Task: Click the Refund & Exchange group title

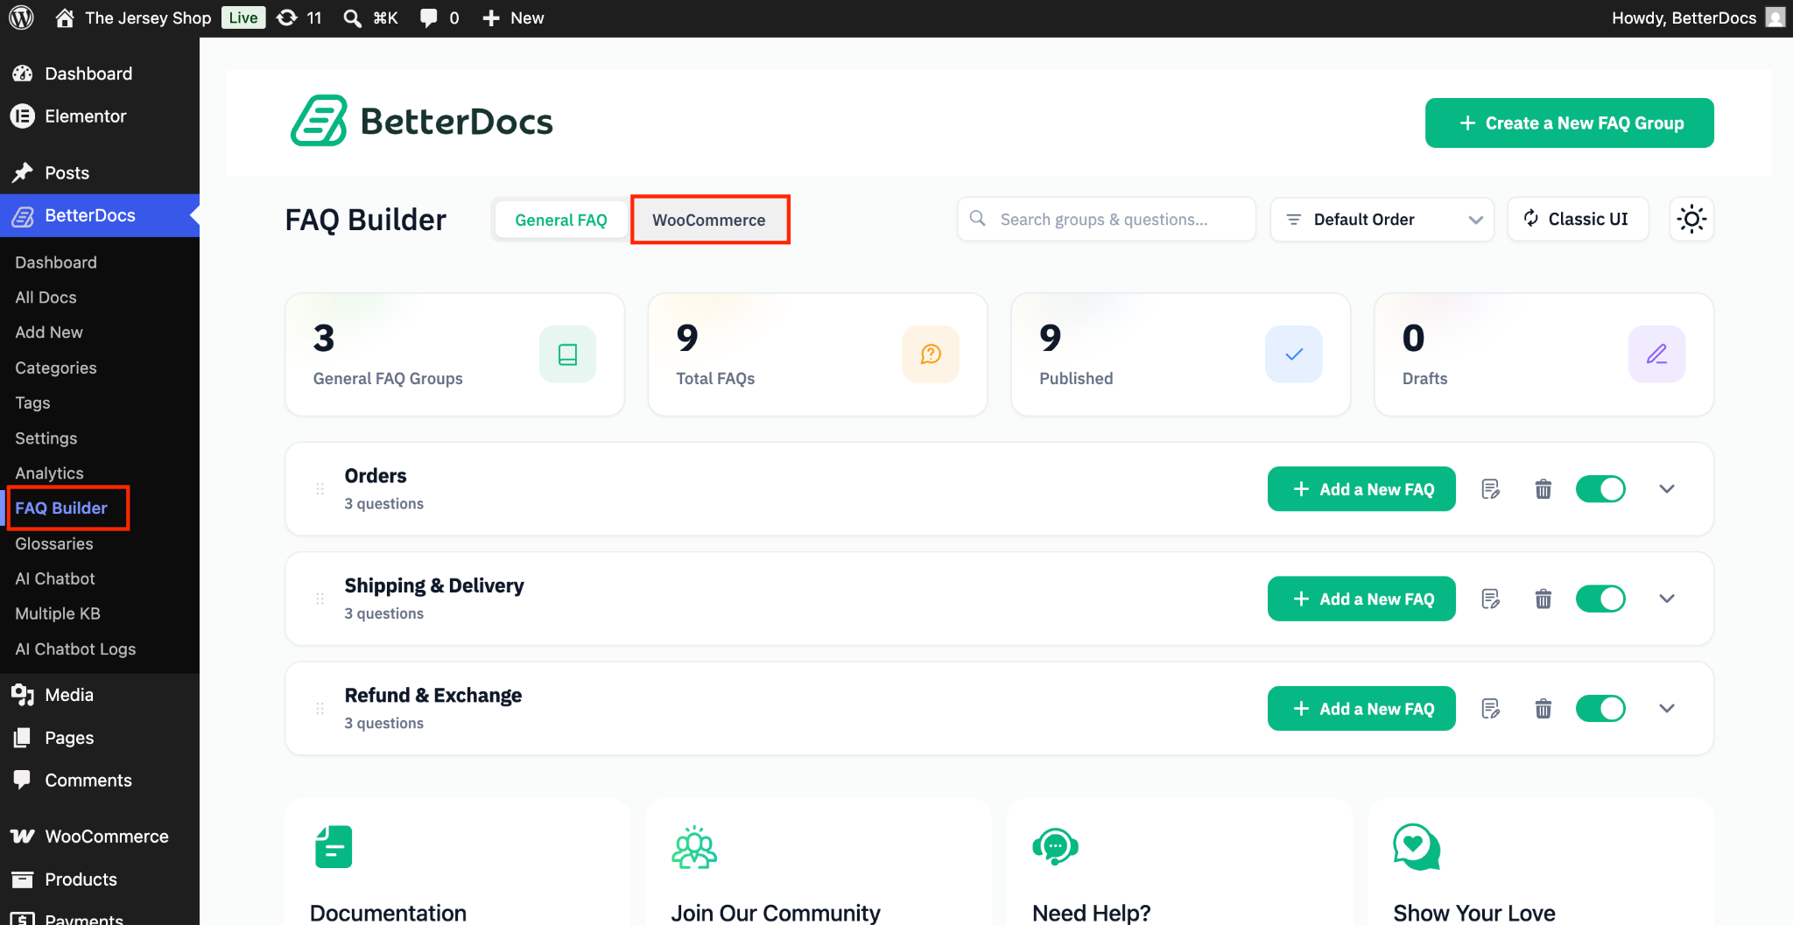Action: [433, 695]
